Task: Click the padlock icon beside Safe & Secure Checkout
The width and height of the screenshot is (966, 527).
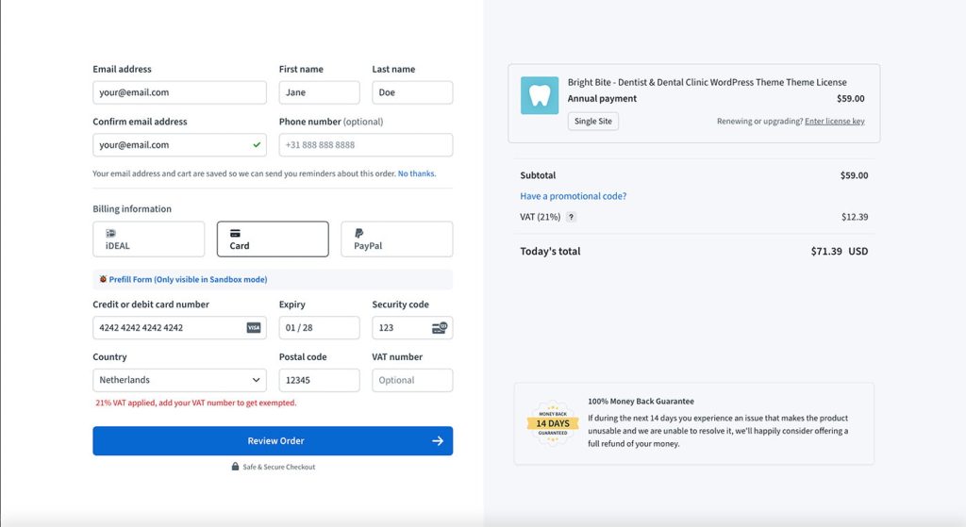Action: (235, 467)
